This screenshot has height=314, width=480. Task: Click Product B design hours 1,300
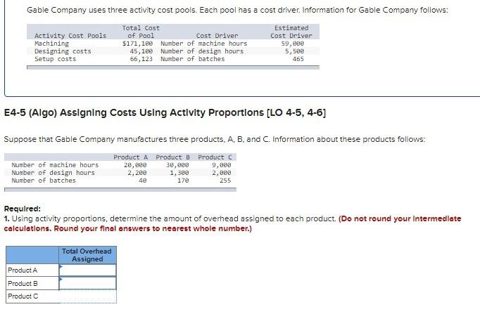click(x=179, y=173)
